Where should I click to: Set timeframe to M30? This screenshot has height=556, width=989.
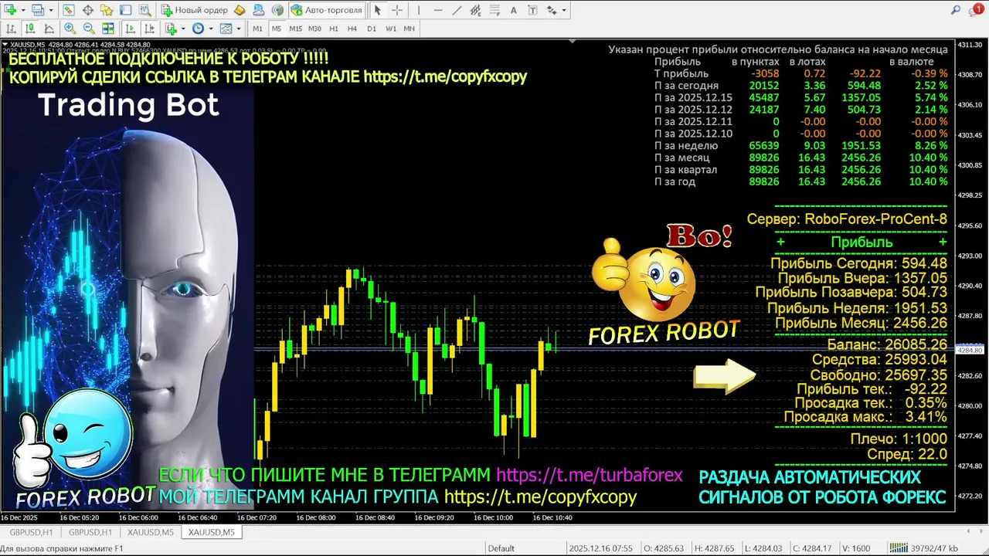(314, 29)
